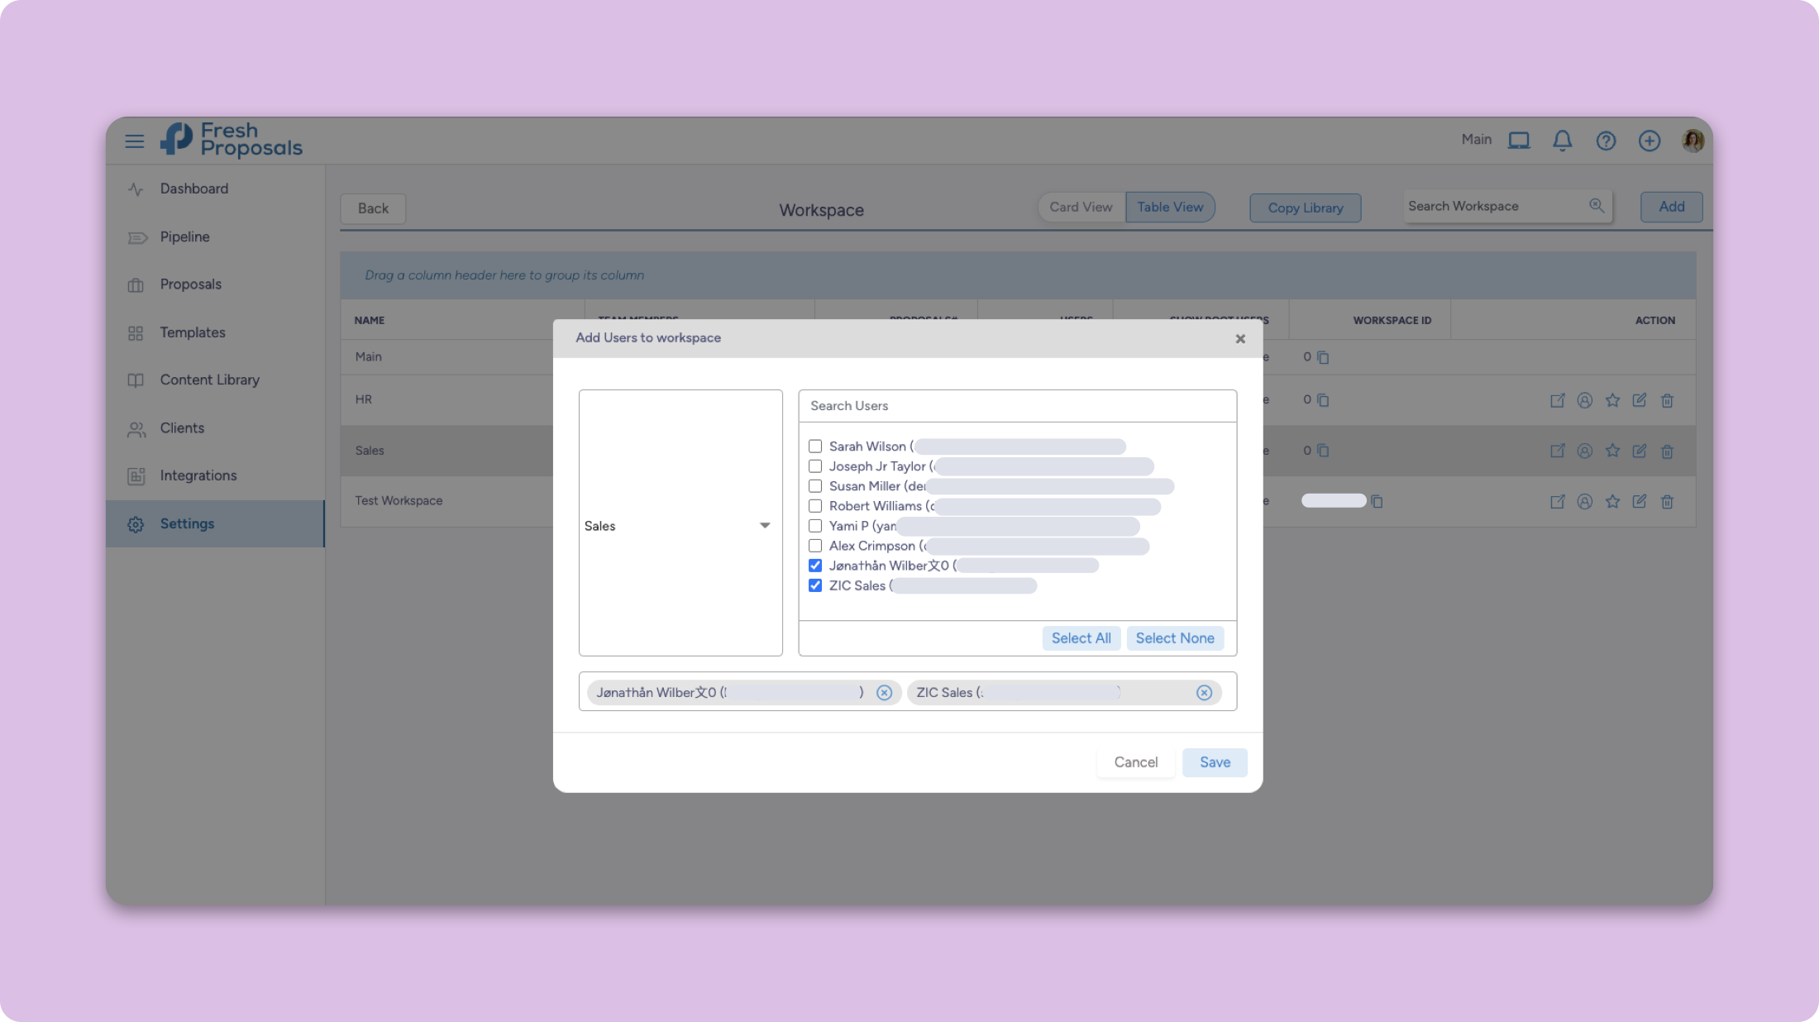
Task: Click the plus circle icon in header
Action: point(1649,141)
